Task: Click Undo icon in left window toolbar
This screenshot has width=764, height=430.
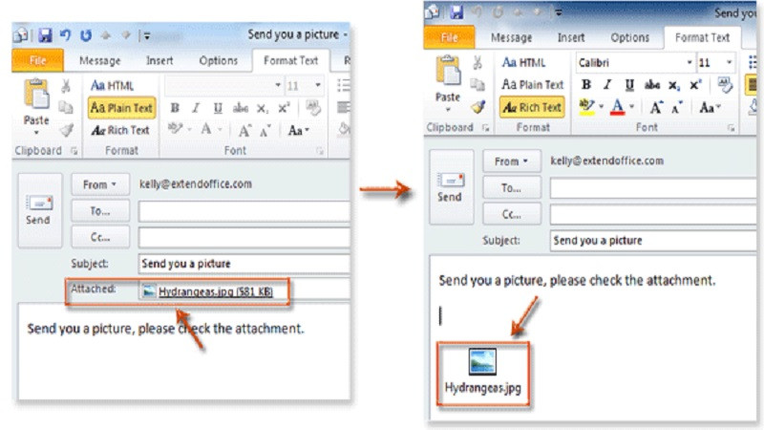Action: click(65, 35)
